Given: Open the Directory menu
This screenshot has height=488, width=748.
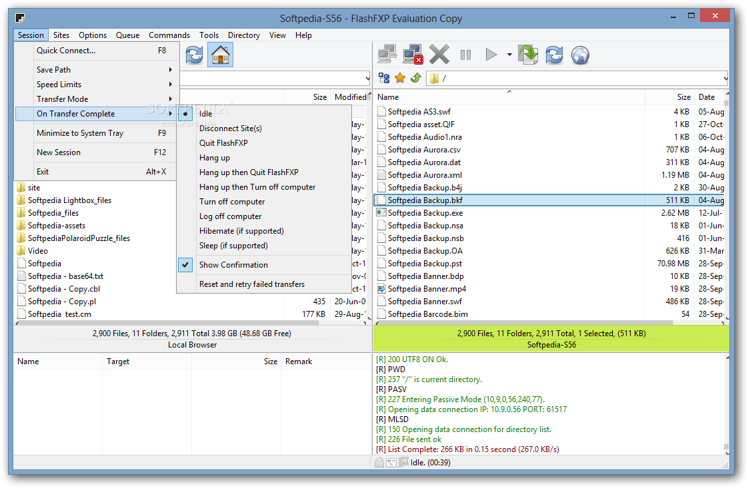Looking at the screenshot, I should (244, 35).
